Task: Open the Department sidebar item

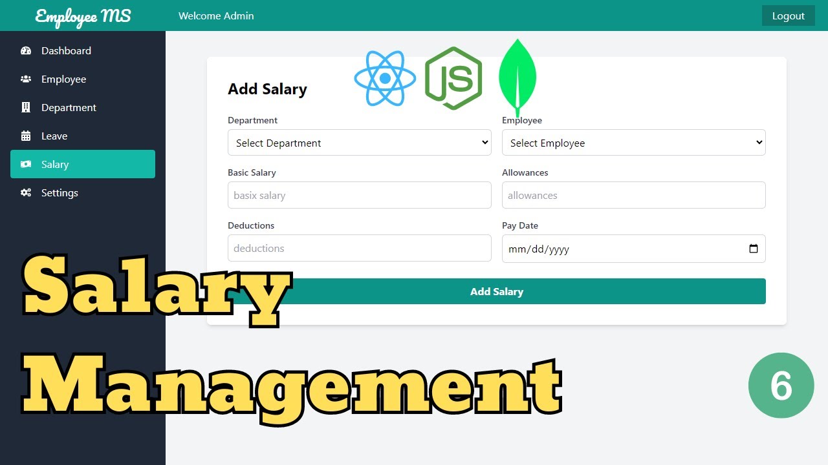Action: [83, 107]
